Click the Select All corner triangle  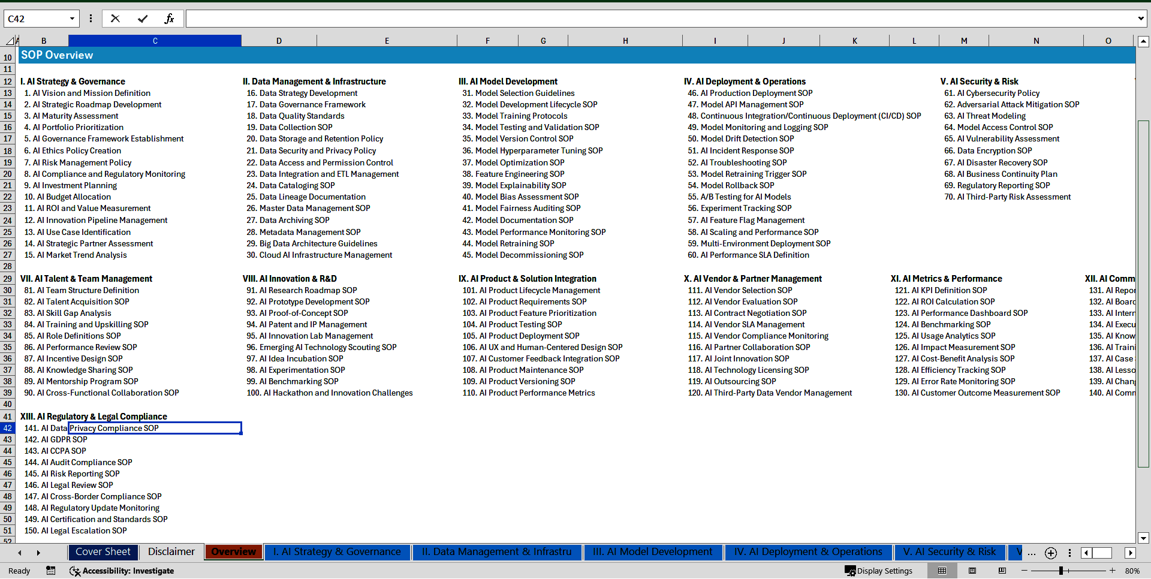(x=10, y=41)
